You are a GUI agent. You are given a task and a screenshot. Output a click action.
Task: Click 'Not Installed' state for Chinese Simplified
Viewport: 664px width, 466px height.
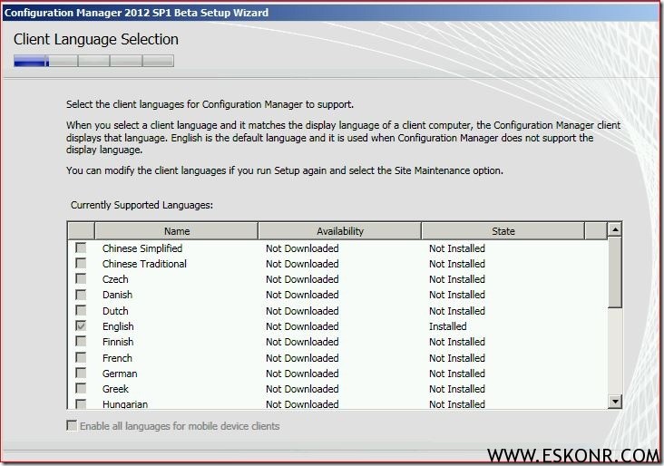[457, 248]
